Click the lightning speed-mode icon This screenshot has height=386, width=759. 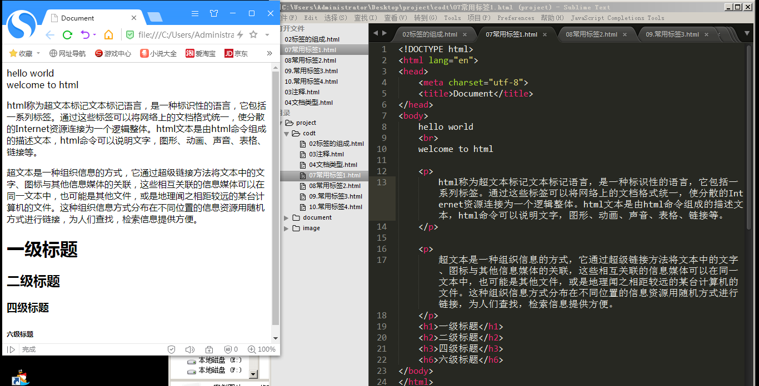click(x=240, y=35)
